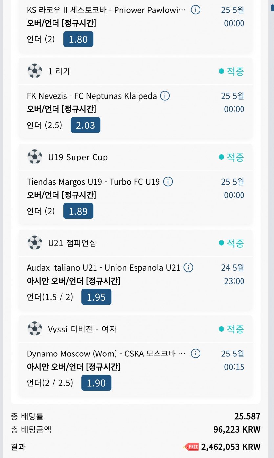Screen dimensions: 274x458
Task: Click soccer ball icon for Vyssi 디비전
Action: [35, 329]
